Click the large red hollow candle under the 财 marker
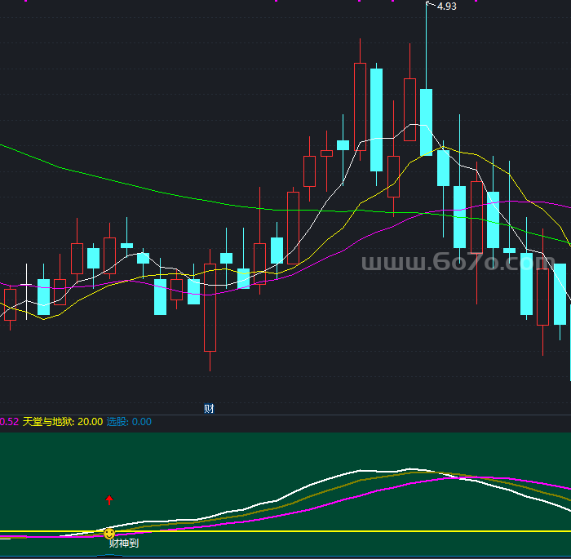Viewport: 571px width, 559px height. point(210,307)
